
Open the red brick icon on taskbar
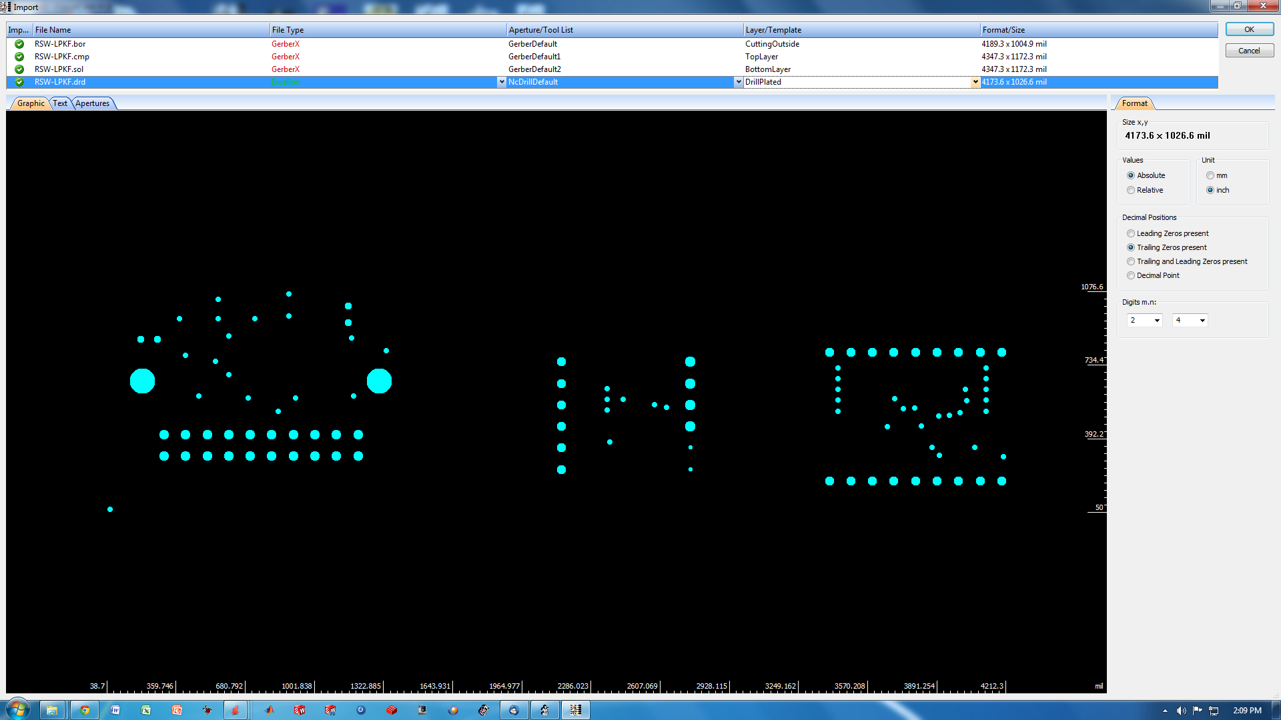point(392,710)
